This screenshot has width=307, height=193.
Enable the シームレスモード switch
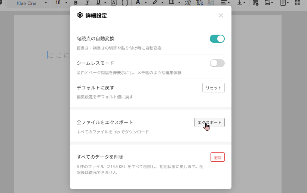coord(217,63)
